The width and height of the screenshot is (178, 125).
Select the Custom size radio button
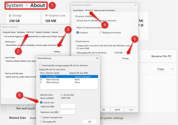tap(41, 102)
